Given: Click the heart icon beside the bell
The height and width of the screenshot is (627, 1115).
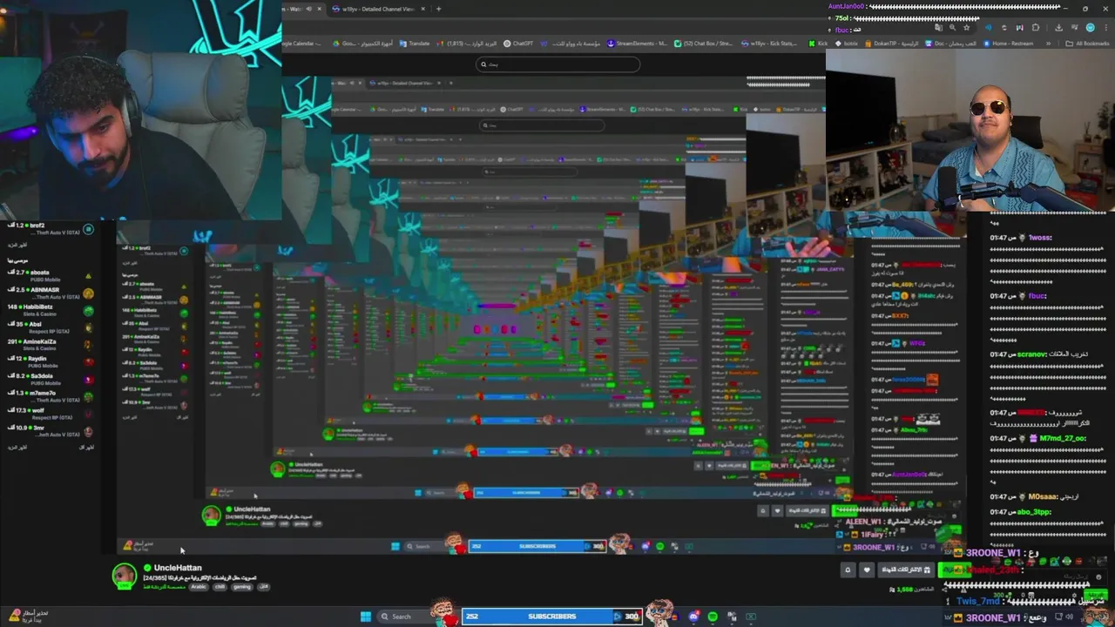Looking at the screenshot, I should click(x=866, y=570).
